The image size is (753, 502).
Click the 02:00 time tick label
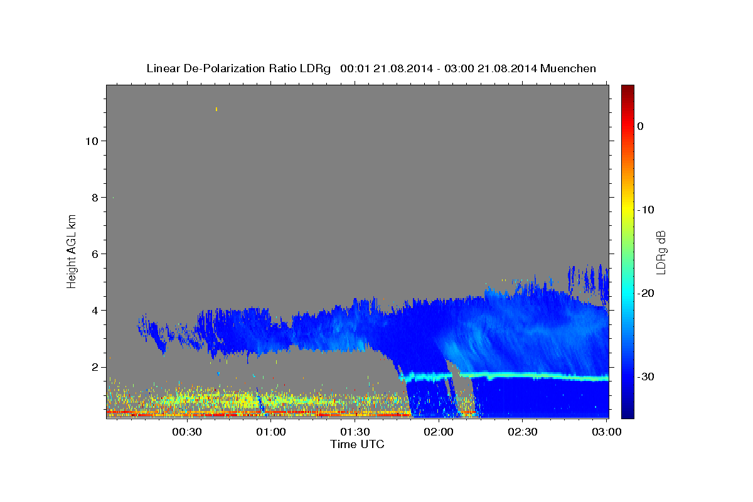click(439, 432)
